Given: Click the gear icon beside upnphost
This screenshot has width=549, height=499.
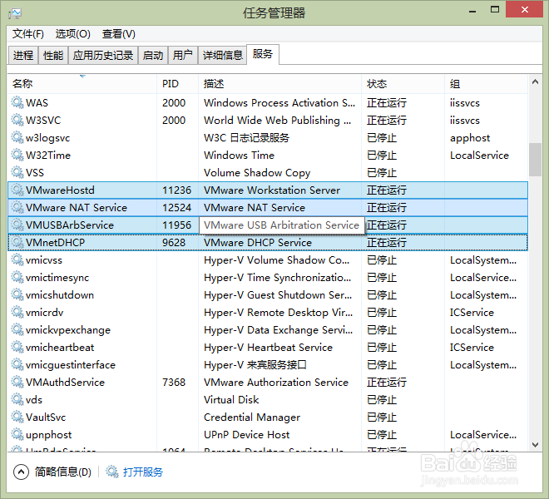Looking at the screenshot, I should 17,435.
